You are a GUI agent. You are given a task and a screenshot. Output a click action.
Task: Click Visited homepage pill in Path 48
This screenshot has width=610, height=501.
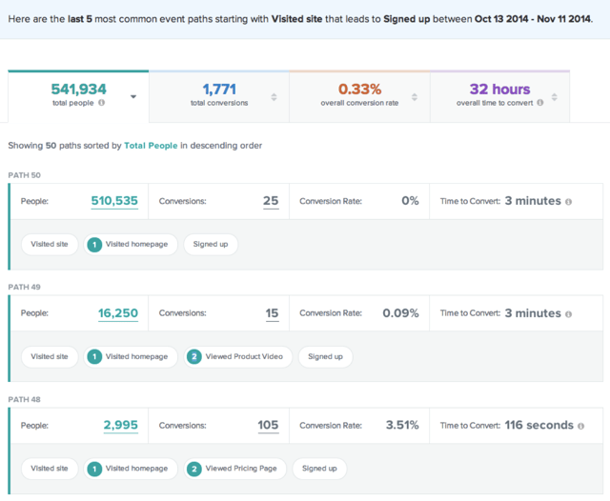131,469
